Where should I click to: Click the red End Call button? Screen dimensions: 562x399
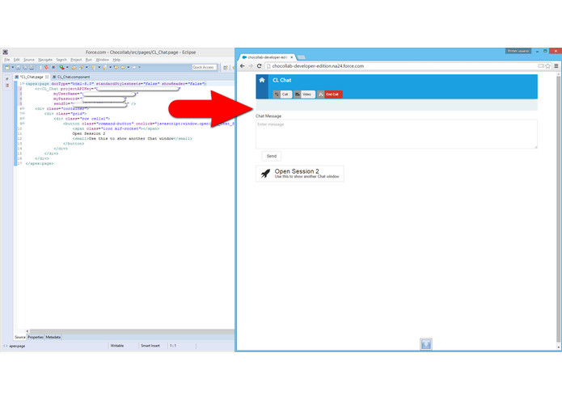pos(330,94)
